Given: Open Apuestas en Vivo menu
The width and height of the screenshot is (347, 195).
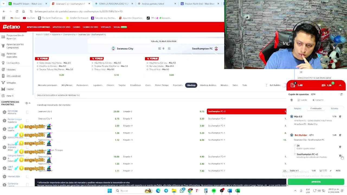Looking at the screenshot, I should coord(62,27).
